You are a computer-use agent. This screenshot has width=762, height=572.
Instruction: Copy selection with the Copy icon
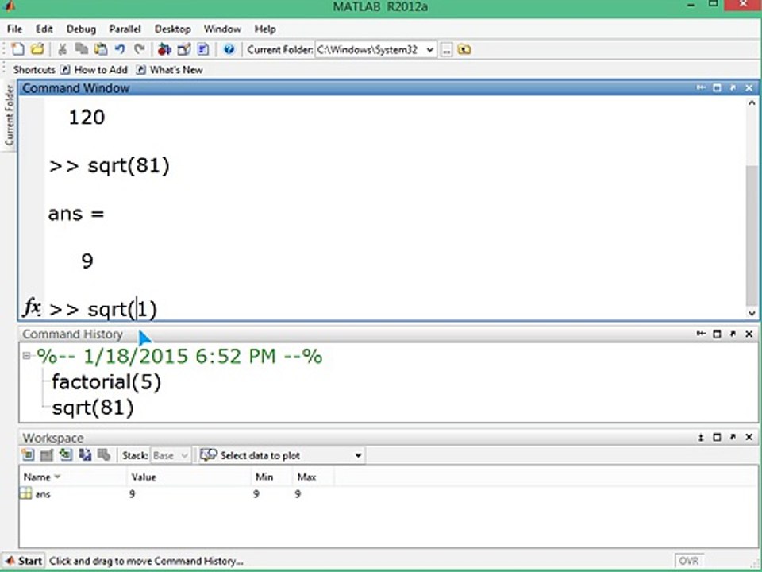coord(81,49)
